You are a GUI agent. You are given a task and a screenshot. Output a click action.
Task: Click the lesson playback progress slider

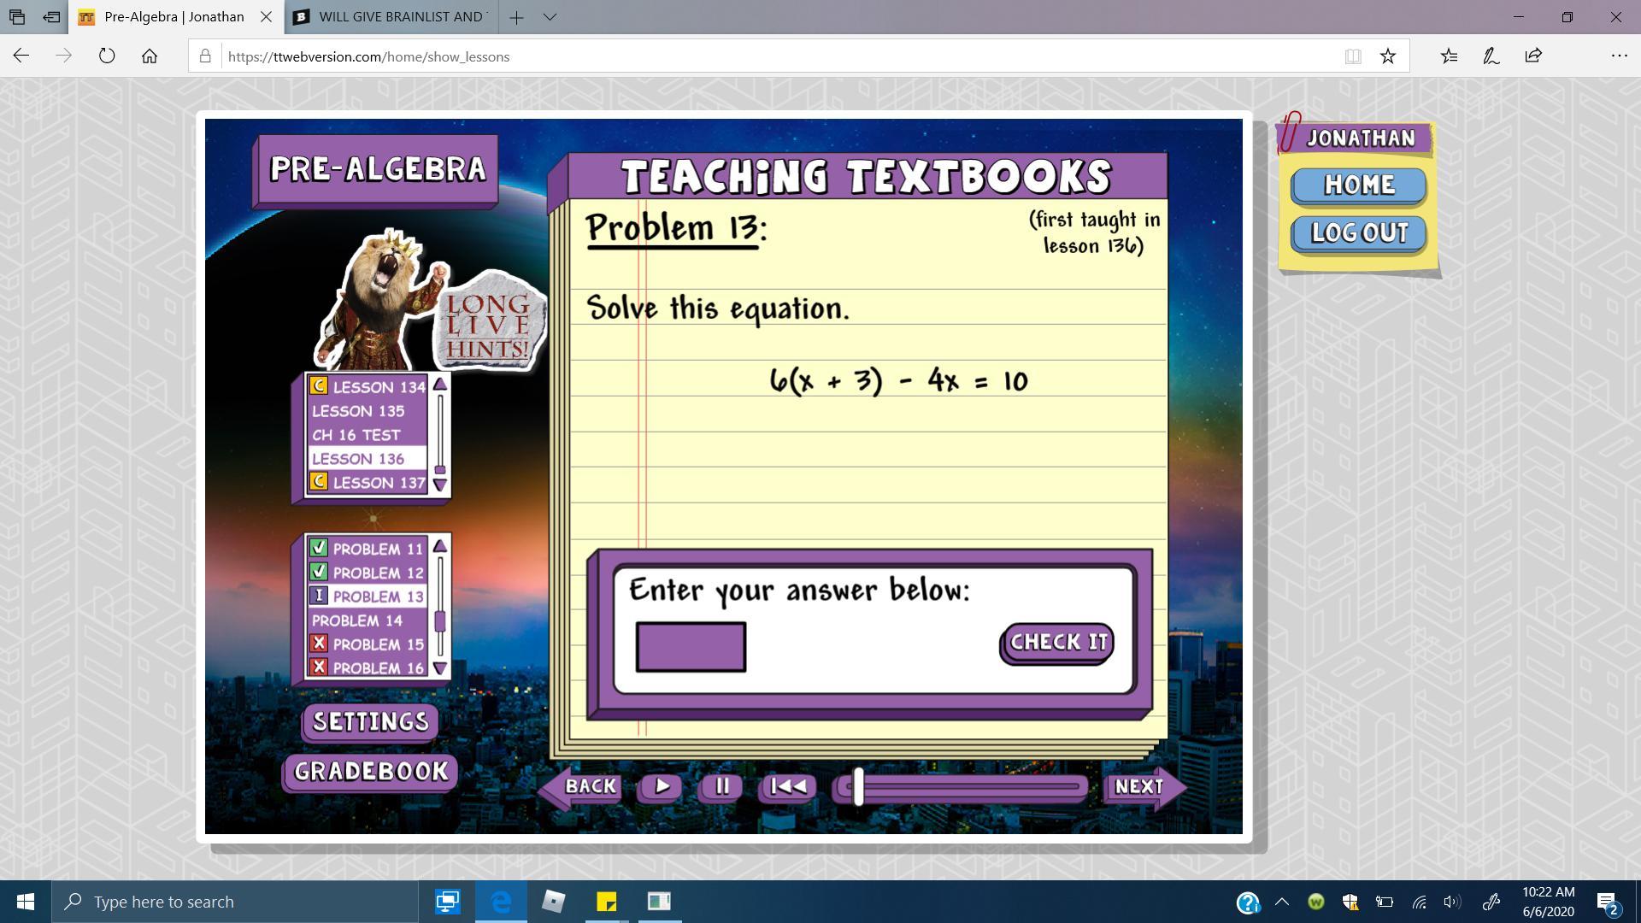tap(966, 787)
